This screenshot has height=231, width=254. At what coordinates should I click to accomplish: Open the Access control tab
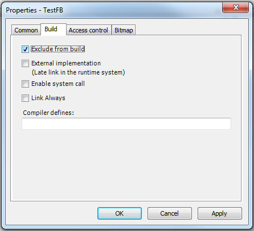pyautogui.click(x=88, y=30)
